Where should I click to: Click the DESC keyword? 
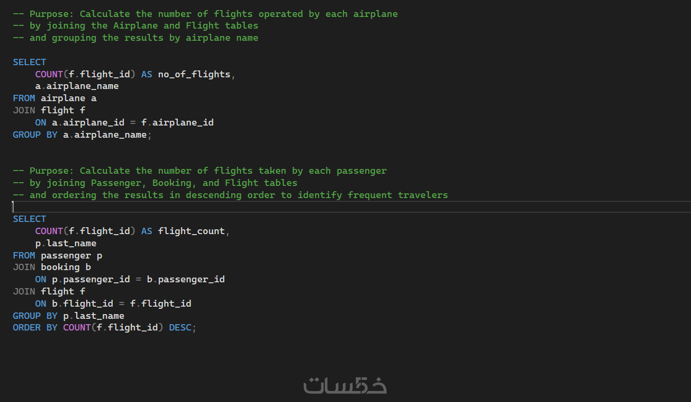coord(180,327)
